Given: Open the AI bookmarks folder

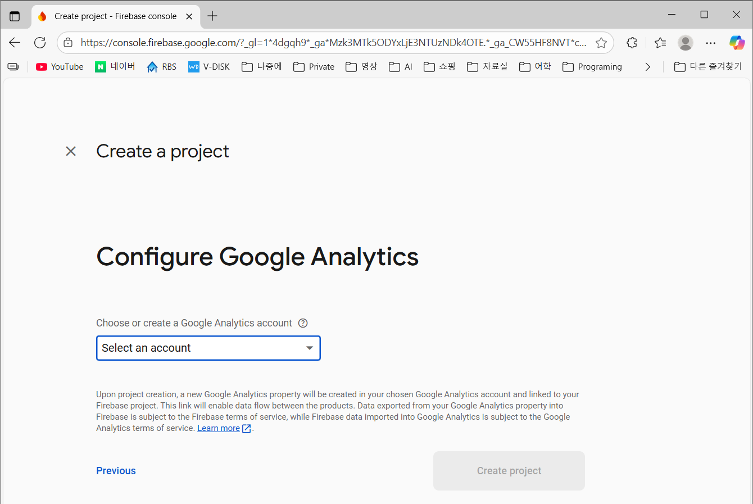Looking at the screenshot, I should click(x=401, y=67).
